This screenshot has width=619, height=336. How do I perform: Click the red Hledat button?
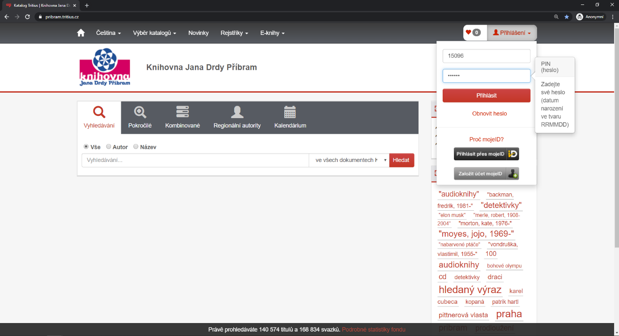[x=401, y=160]
